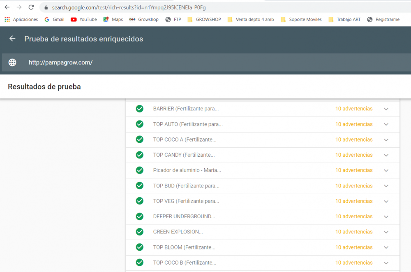This screenshot has width=411, height=272.
Task: Select the TOP COCO B (Fertilizante... item name
Action: tap(185, 263)
